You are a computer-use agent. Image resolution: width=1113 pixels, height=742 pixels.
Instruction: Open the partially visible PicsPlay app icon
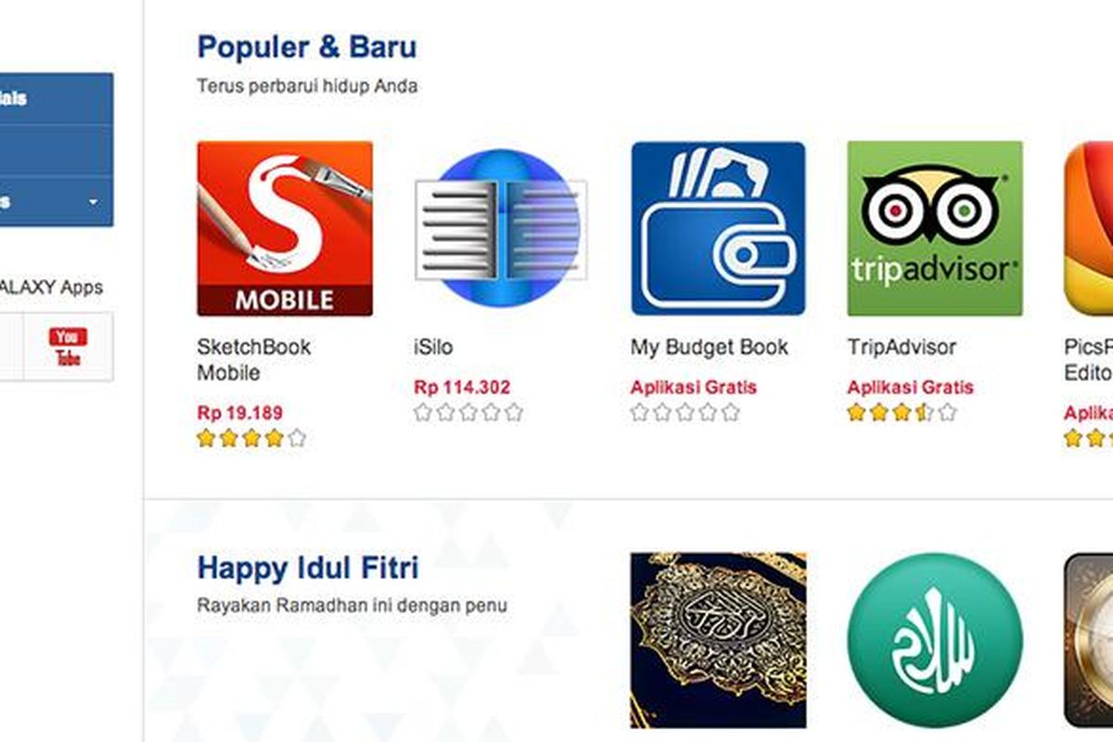coord(1089,228)
